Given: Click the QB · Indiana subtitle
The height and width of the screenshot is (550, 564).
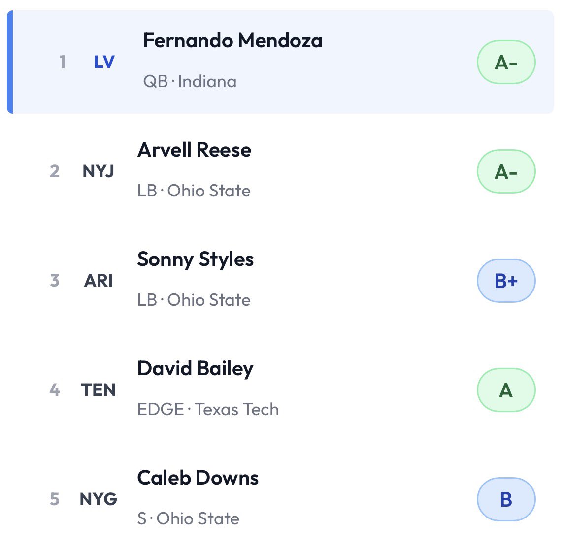Looking at the screenshot, I should point(190,82).
